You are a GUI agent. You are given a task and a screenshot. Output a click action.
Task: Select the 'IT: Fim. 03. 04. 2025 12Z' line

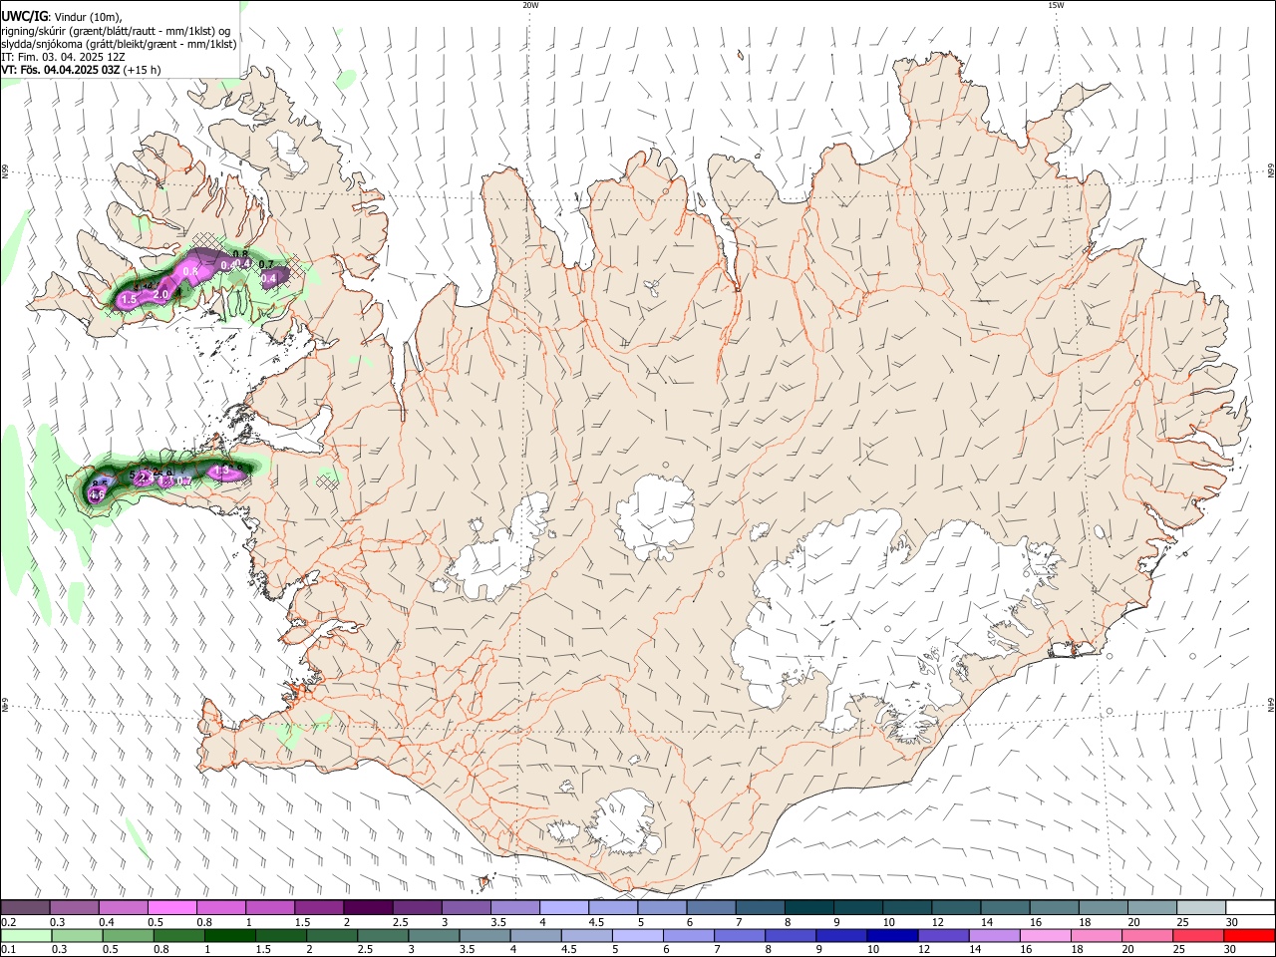pyautogui.click(x=64, y=57)
